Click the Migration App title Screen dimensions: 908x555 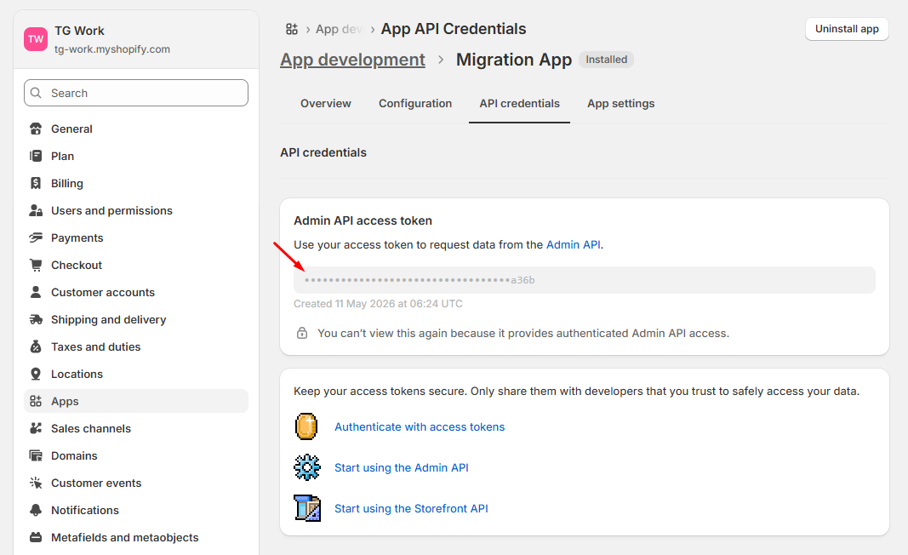point(514,60)
